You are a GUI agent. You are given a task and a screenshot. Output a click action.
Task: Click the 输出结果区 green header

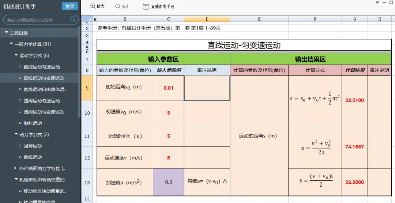coord(311,59)
